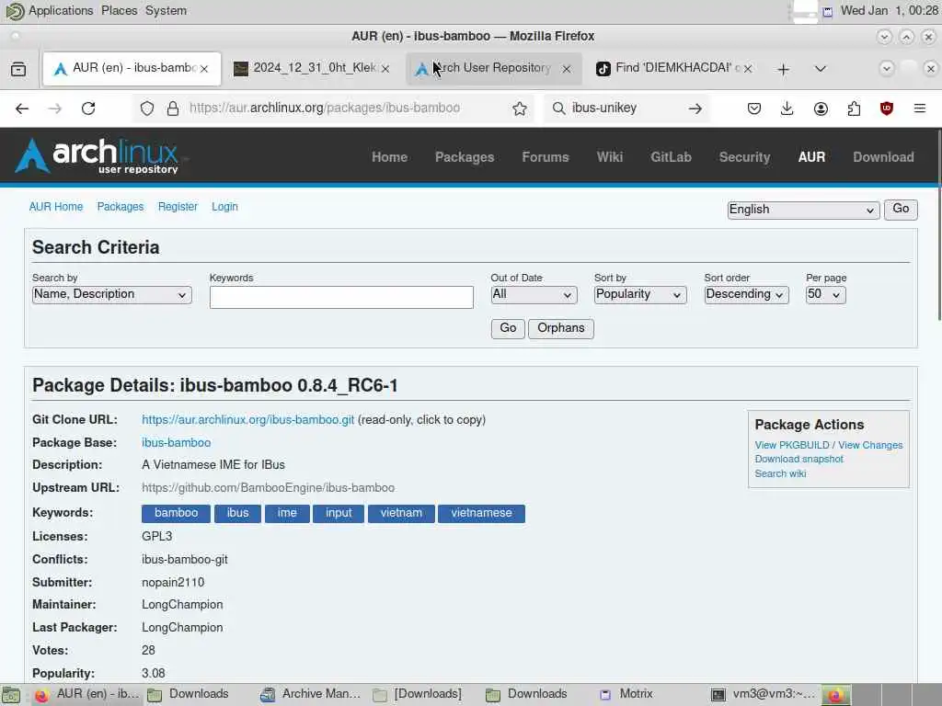This screenshot has width=942, height=706.
Task: Open the Sort by Popularity dropdown
Action: click(640, 295)
